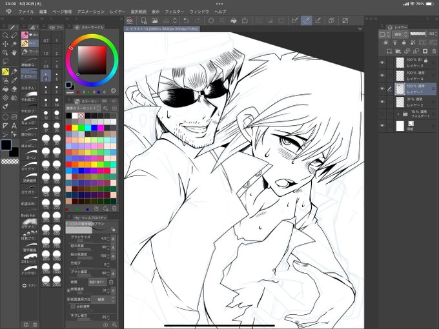The width and height of the screenshot is (439, 329).
Task: Open the Clip Studio launcher icon
Action: [129, 21]
